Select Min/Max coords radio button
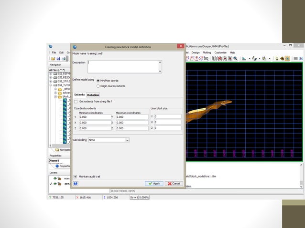The width and height of the screenshot is (305, 228). (x=98, y=81)
